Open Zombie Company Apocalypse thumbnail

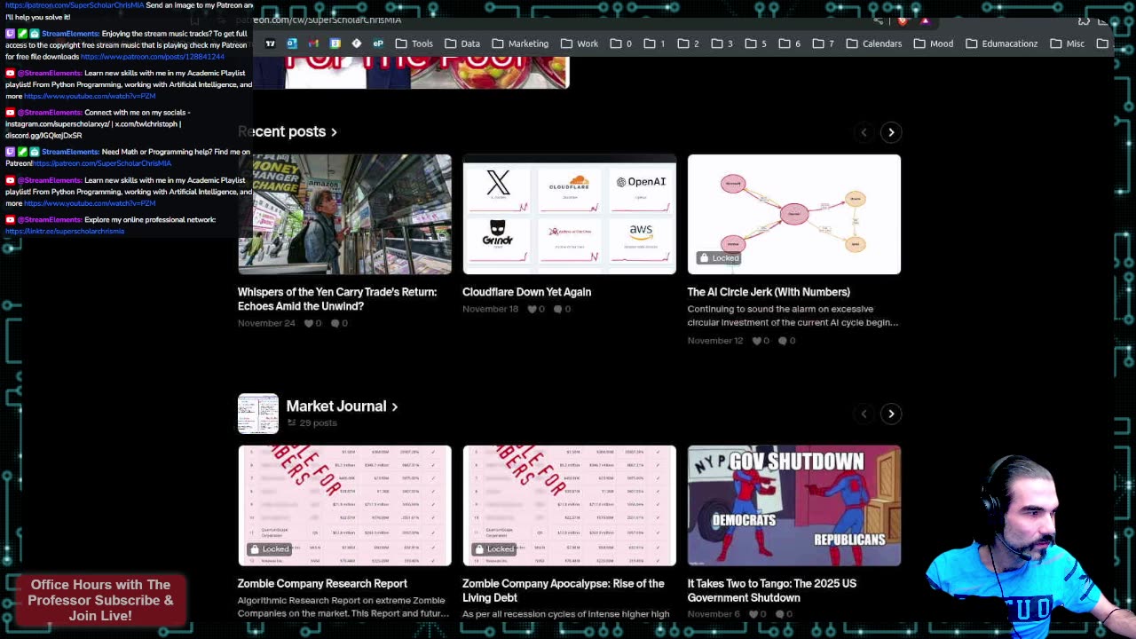pos(569,505)
